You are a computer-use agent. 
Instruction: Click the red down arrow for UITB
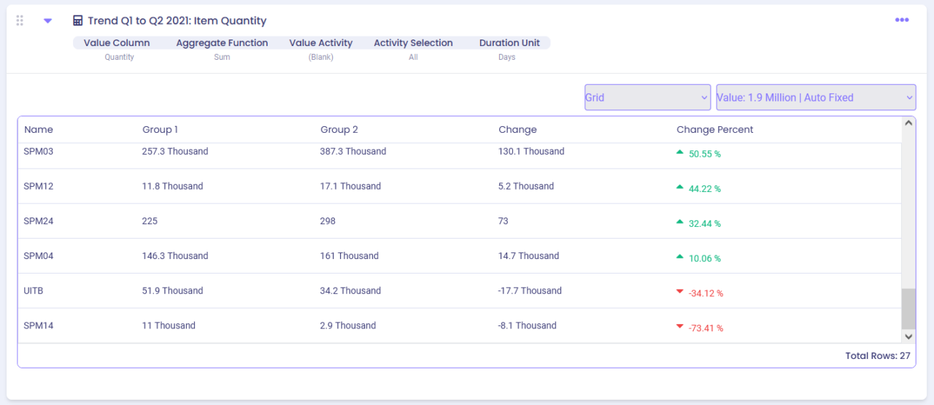pos(680,292)
